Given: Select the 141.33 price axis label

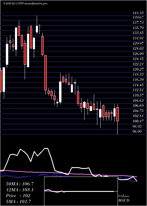Looking at the screenshot, I should 138,13.
